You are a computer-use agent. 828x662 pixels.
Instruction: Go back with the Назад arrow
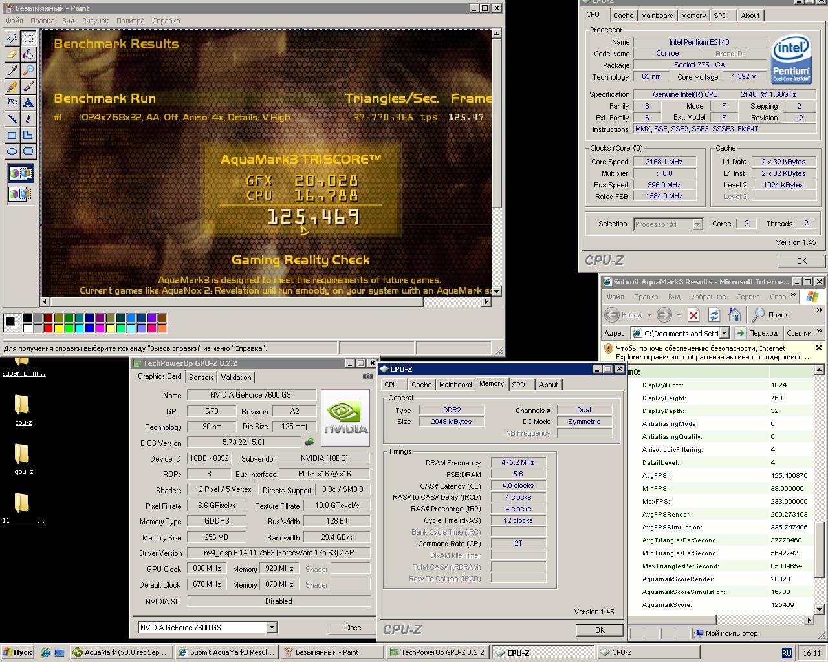pyautogui.click(x=624, y=315)
